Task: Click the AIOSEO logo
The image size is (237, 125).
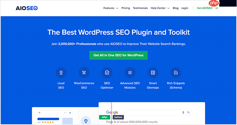Action: pos(27,8)
